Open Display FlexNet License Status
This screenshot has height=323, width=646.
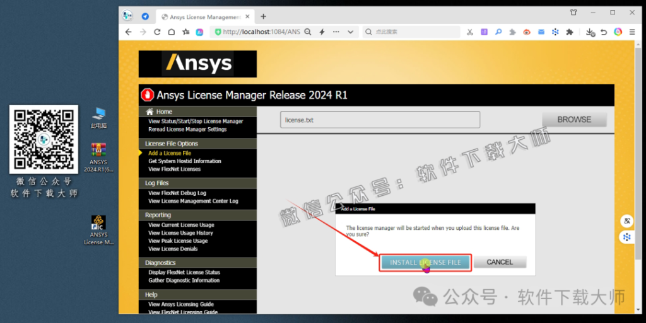point(184,272)
